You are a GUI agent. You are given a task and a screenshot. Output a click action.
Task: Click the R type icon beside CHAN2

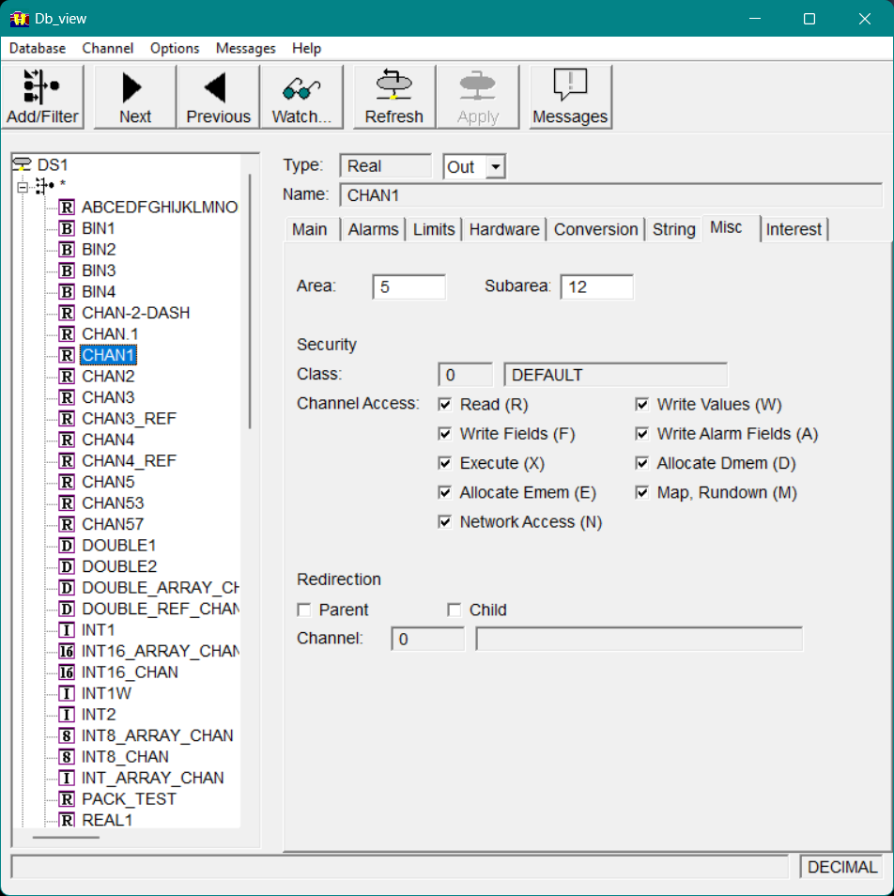[x=67, y=377]
